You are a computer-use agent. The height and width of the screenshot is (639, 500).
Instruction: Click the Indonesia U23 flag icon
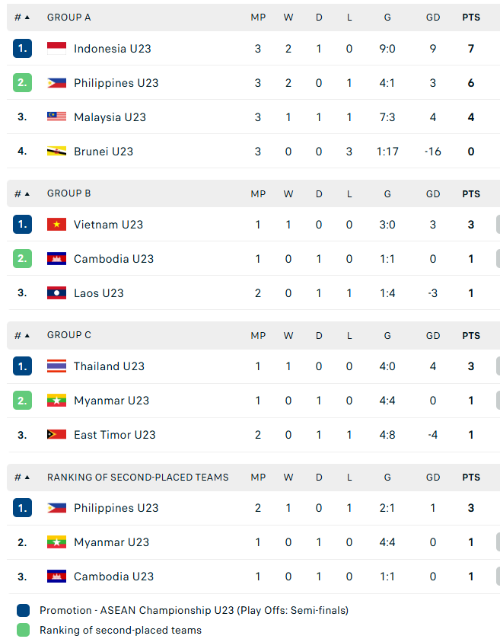tap(56, 49)
